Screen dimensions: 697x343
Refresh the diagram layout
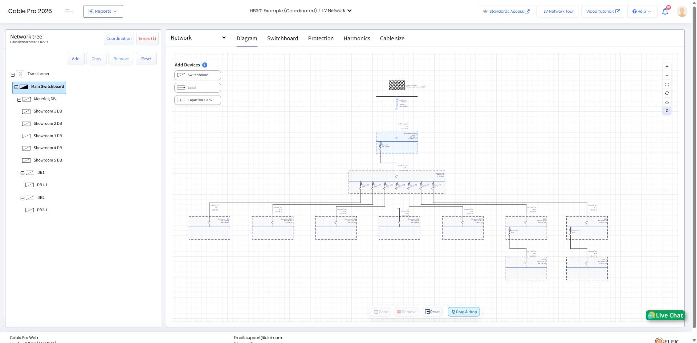667,93
